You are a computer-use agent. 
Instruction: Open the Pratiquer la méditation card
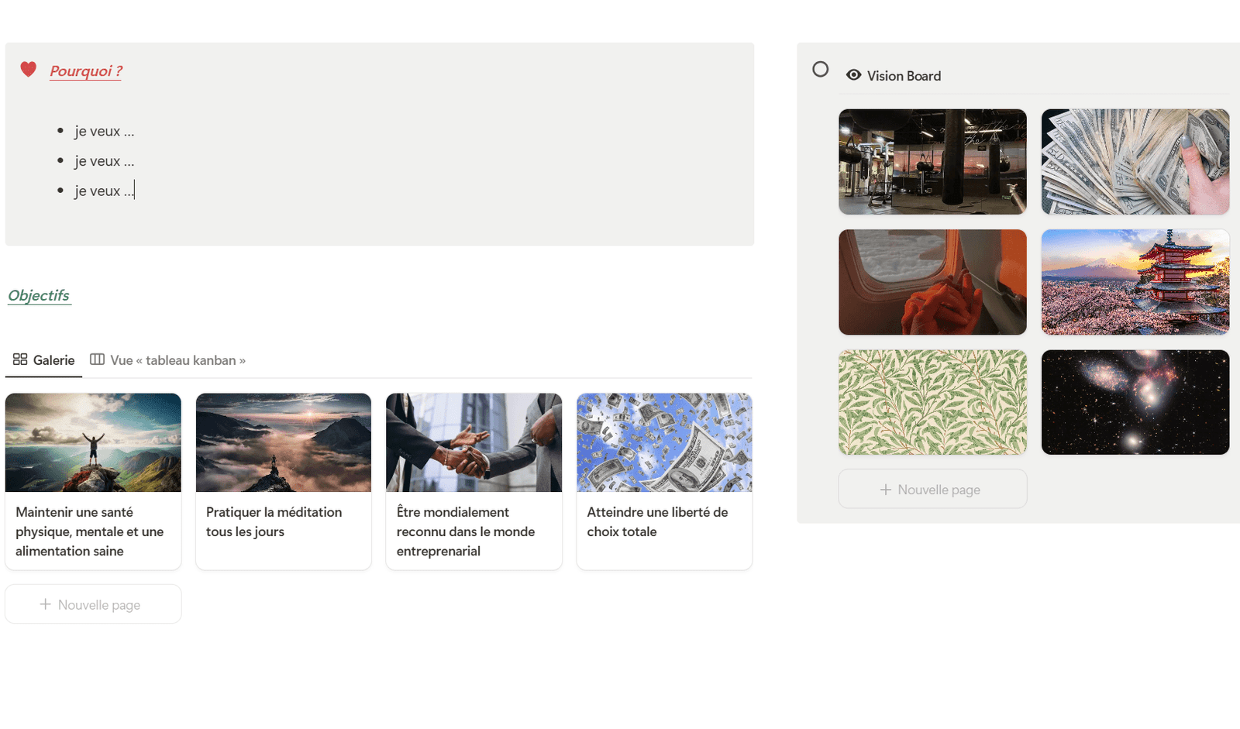coord(283,522)
